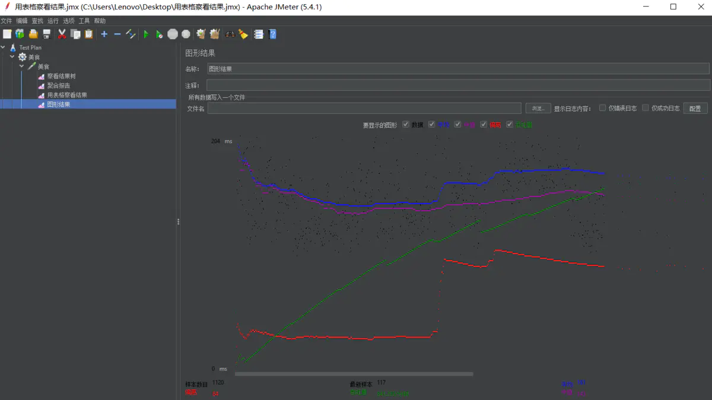This screenshot has width=712, height=400.
Task: Click the 204 ms axis label
Action: pyautogui.click(x=221, y=141)
